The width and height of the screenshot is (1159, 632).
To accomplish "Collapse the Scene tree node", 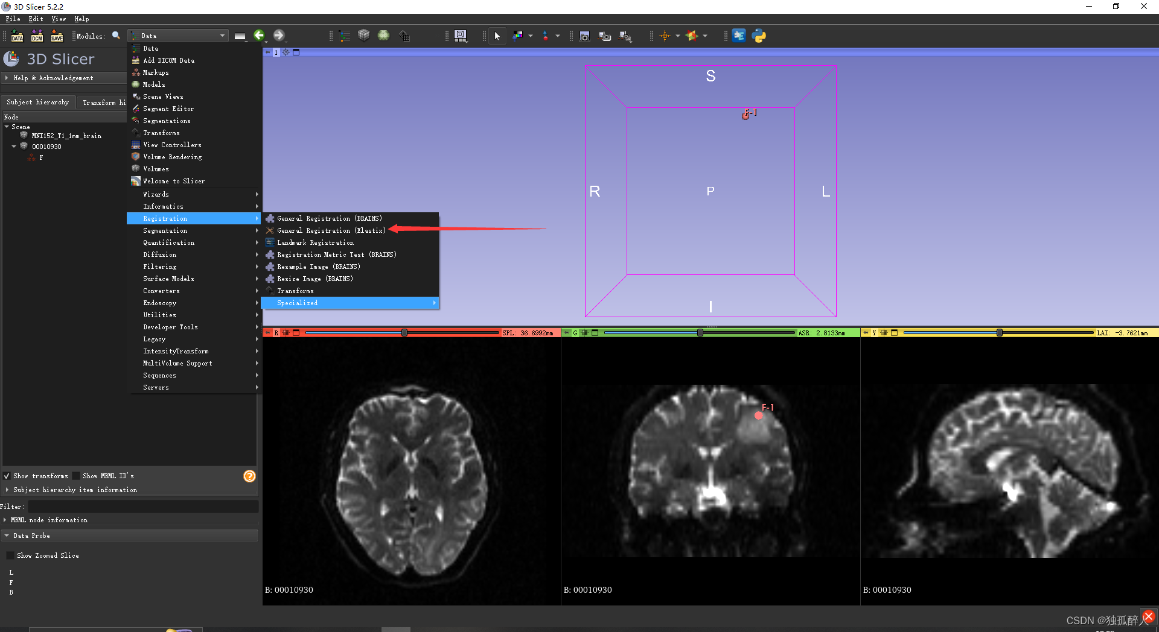I will [7, 127].
